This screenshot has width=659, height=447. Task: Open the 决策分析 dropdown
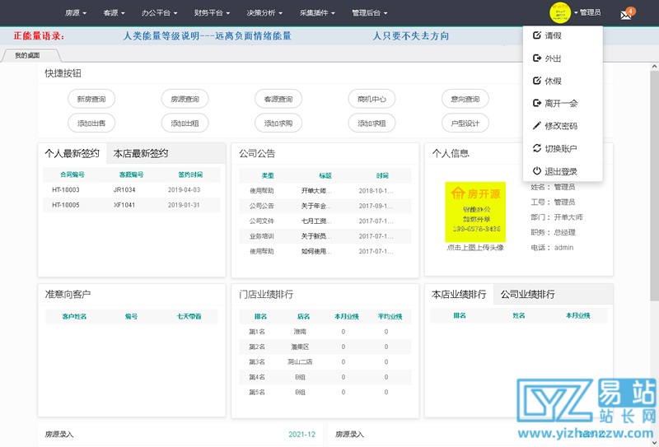[x=264, y=13]
